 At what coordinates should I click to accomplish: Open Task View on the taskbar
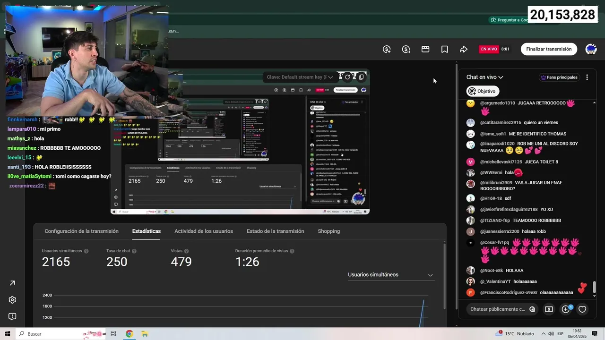tap(113, 334)
